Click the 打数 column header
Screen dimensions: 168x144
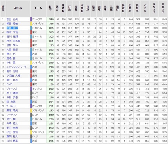tap(70, 8)
